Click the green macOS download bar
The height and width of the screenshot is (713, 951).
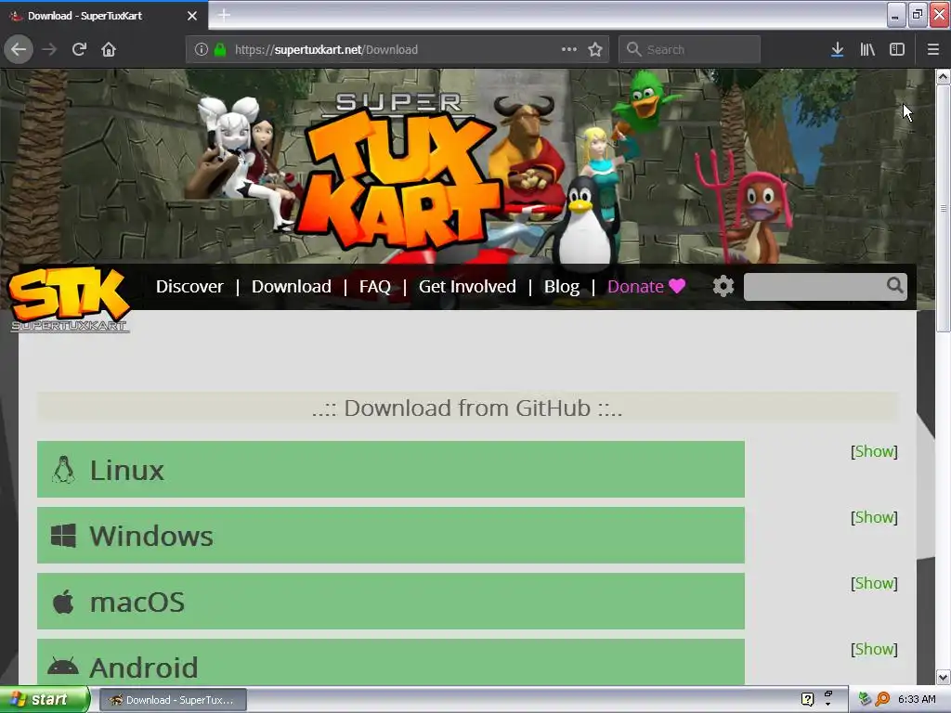point(391,602)
